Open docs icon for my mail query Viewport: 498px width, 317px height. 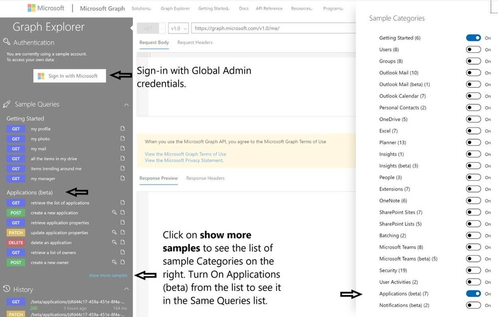123,149
